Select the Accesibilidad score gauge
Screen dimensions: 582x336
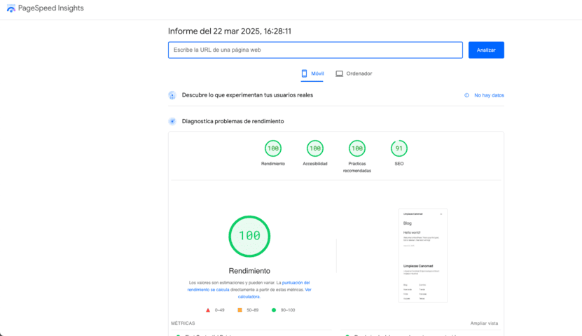315,148
